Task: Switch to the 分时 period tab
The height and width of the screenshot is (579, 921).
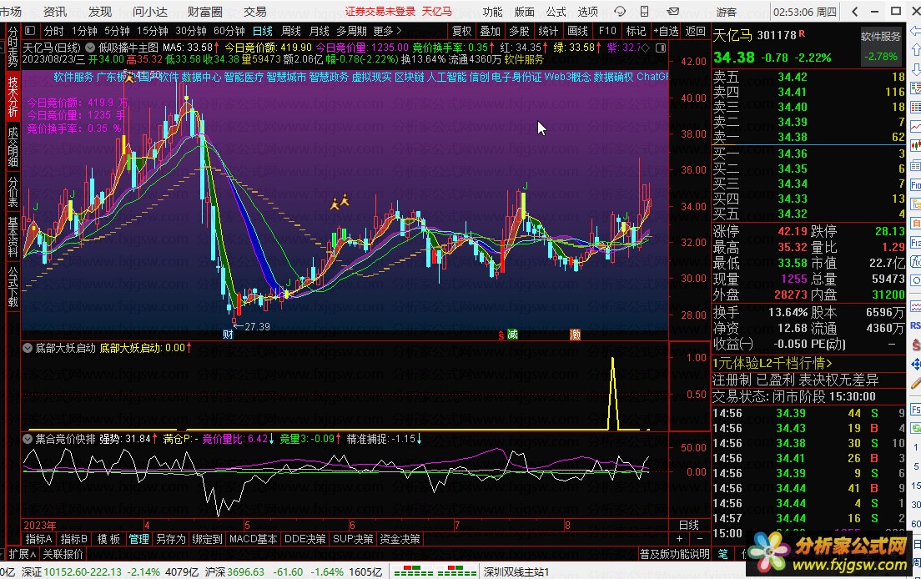Action: [53, 31]
